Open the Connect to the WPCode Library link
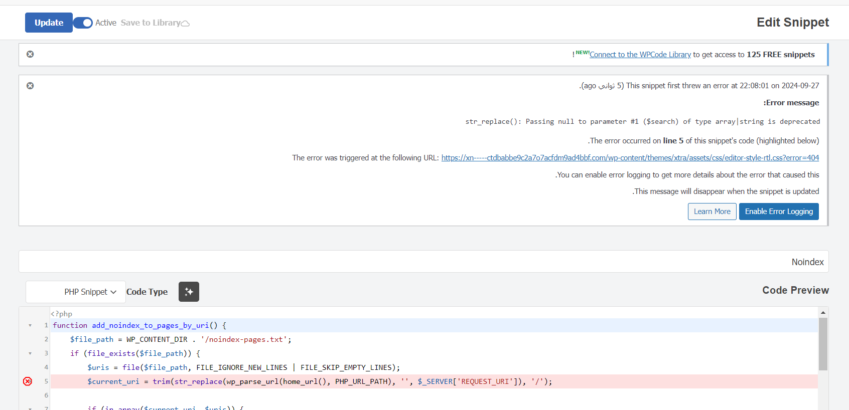849x410 pixels. point(640,55)
